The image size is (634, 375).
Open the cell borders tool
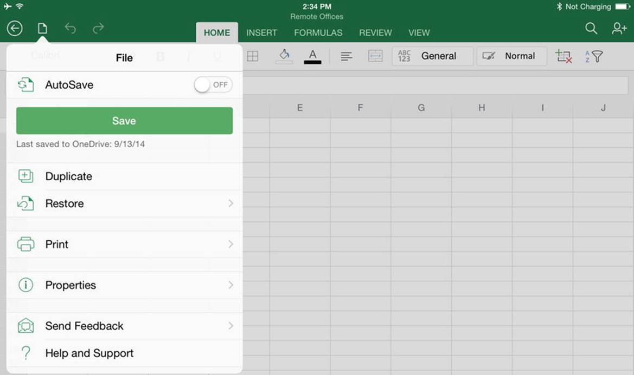pyautogui.click(x=253, y=56)
